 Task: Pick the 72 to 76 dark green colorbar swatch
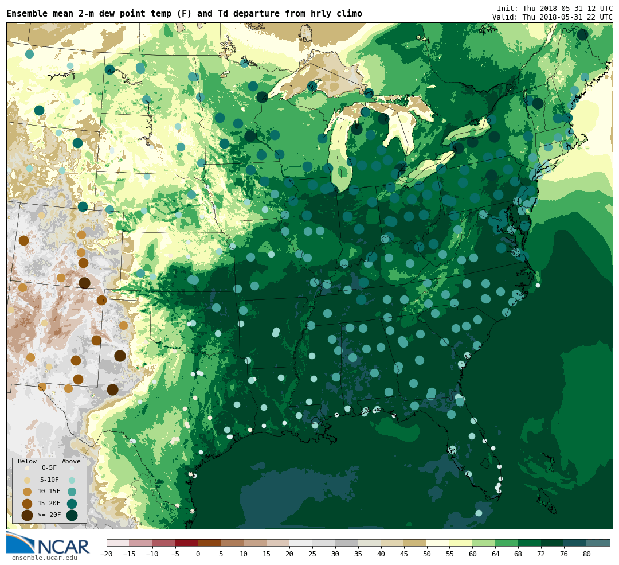pyautogui.click(x=553, y=543)
